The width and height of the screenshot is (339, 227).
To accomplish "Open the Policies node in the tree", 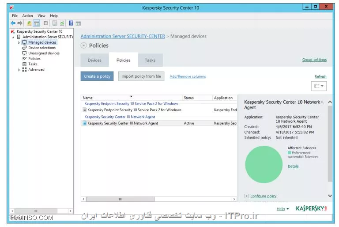I will click(34, 58).
